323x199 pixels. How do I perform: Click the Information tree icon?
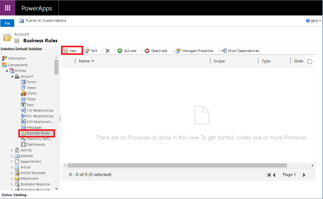[x=4, y=58]
